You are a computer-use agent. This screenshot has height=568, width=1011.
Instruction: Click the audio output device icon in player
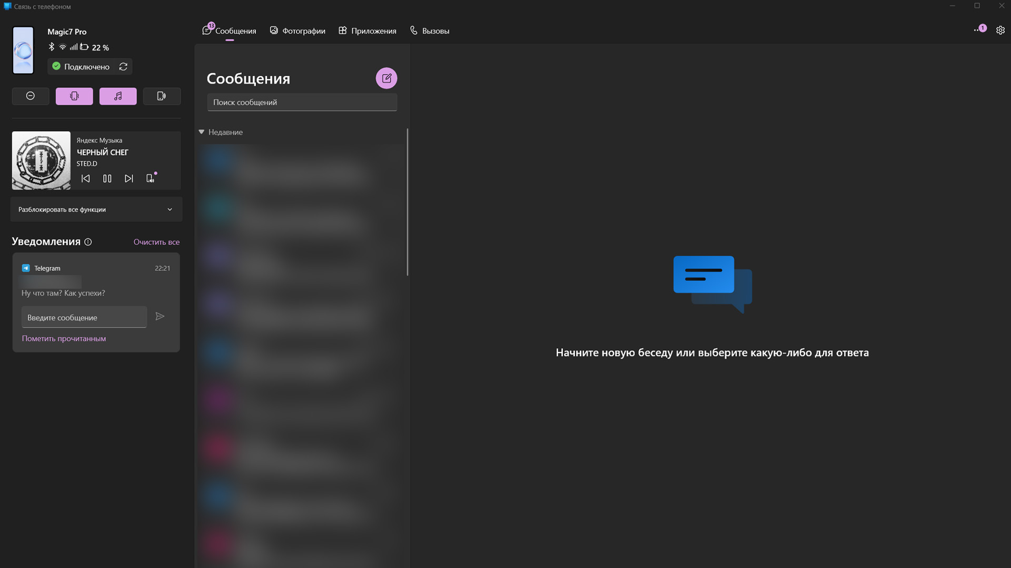tap(151, 178)
